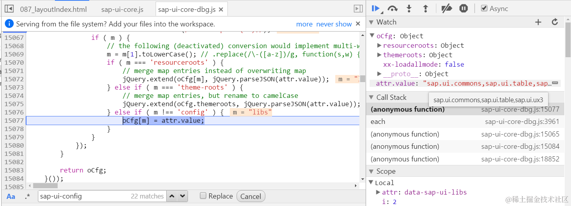Expand the attr variable in Local scope

[x=378, y=192]
